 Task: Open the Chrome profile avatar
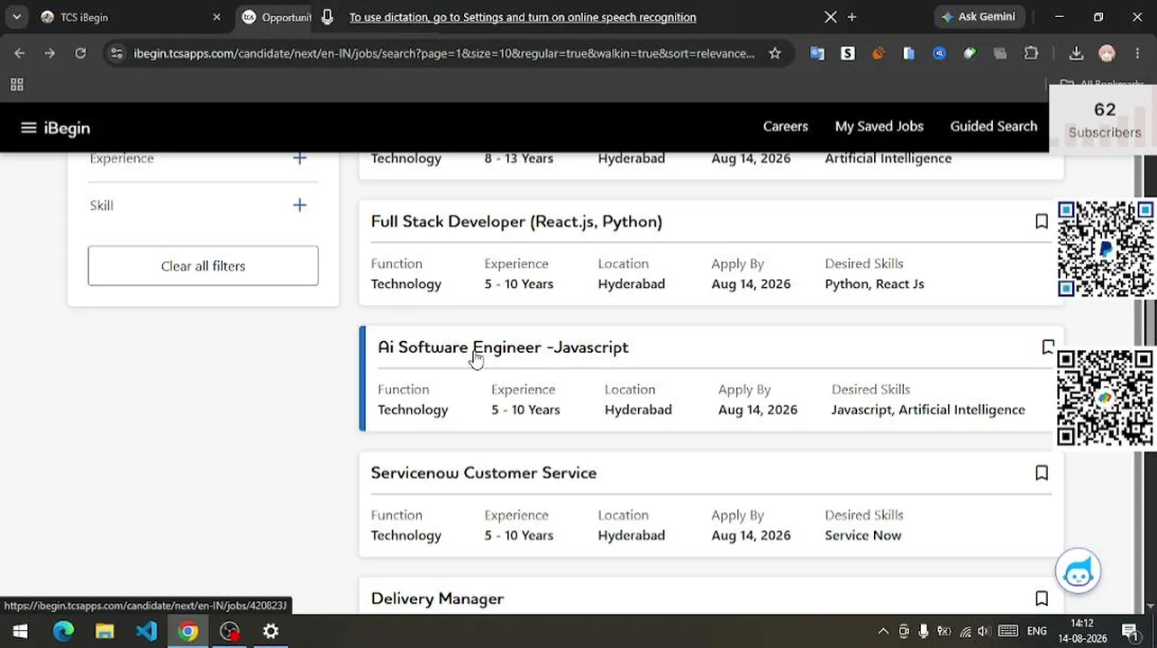pos(1107,53)
